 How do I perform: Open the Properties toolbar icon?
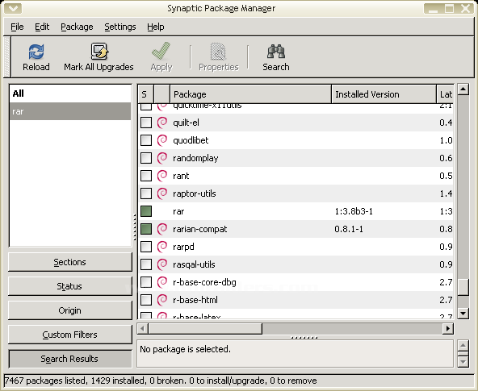pyautogui.click(x=218, y=52)
